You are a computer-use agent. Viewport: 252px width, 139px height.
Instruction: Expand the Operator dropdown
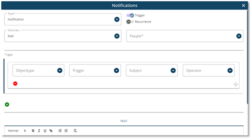pos(209,70)
